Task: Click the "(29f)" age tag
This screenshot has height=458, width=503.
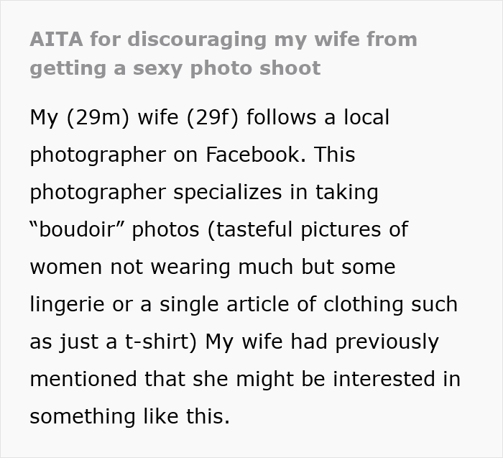Action: 213,118
